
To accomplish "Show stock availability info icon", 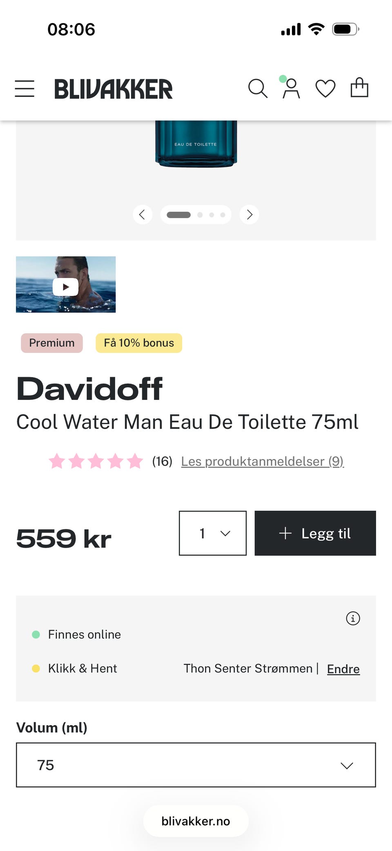I will (x=353, y=618).
